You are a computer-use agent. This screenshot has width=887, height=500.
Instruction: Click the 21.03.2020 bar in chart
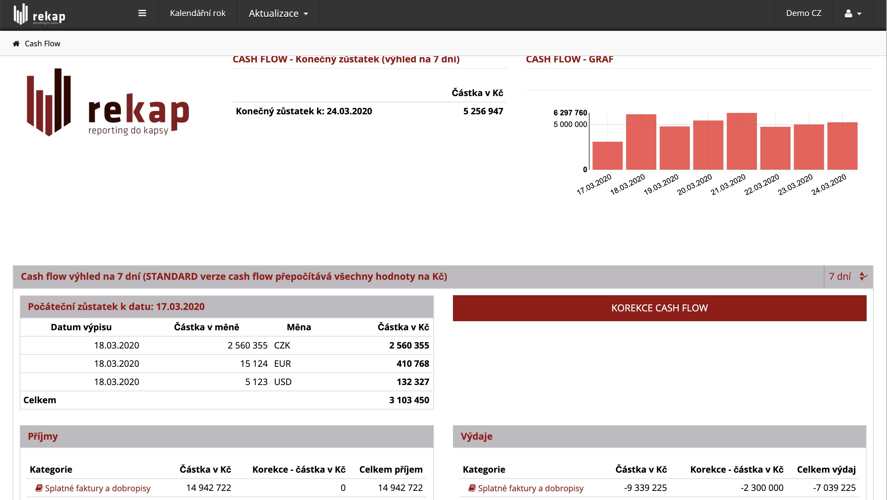(741, 141)
